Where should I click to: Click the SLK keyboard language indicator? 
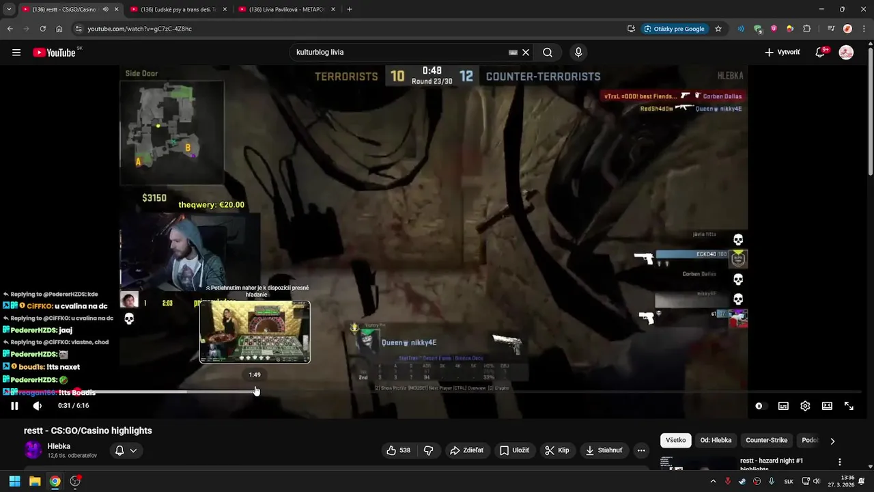click(x=789, y=481)
